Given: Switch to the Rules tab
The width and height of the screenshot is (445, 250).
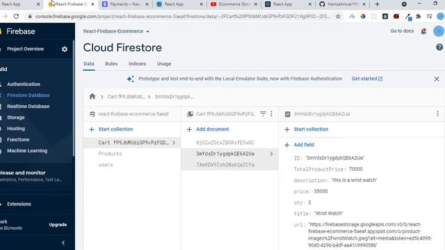Looking at the screenshot, I should point(111,64).
